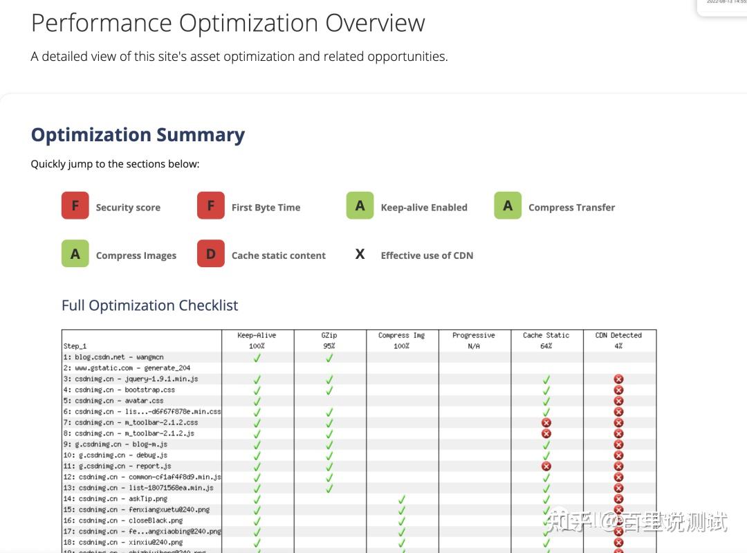
Task: Click the Optimization Summary heading
Action: point(138,134)
